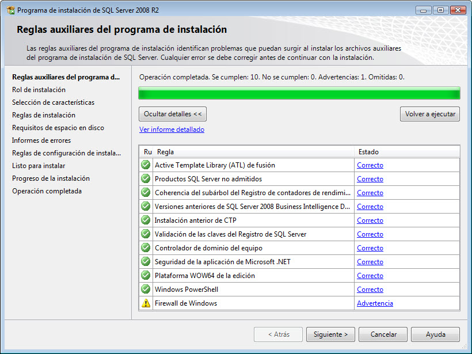The width and height of the screenshot is (472, 354).
Task: Open the Advertencia link for Firewall de Windows
Action: click(375, 303)
